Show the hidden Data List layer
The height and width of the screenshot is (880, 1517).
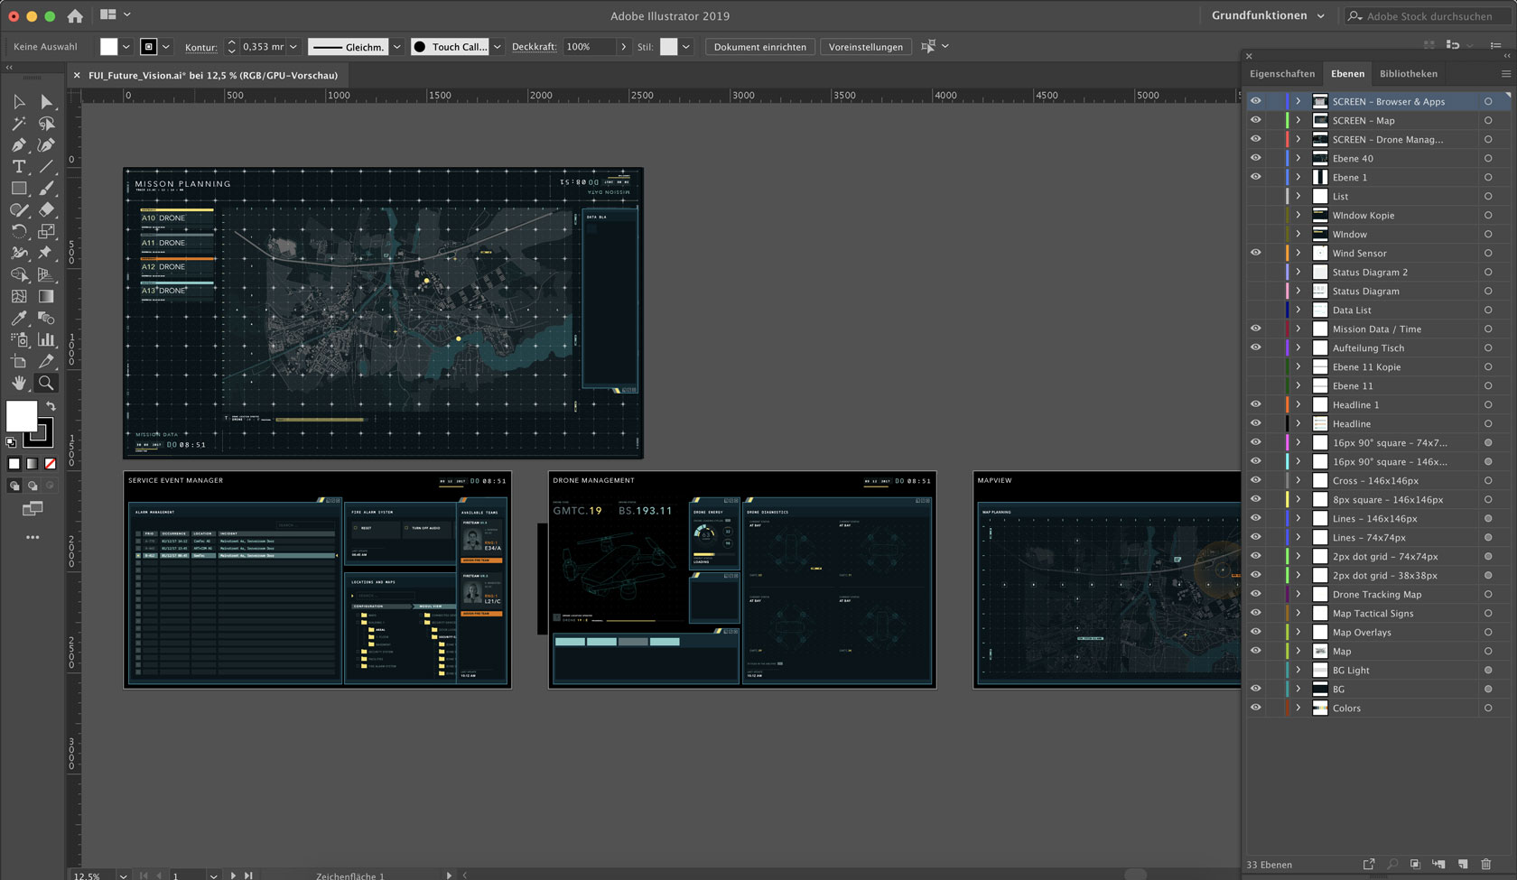1256,310
